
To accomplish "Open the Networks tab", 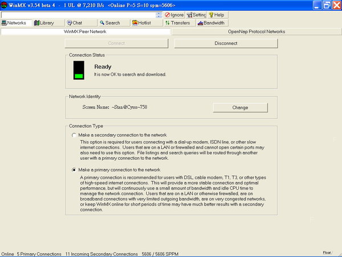I will click(17, 23).
